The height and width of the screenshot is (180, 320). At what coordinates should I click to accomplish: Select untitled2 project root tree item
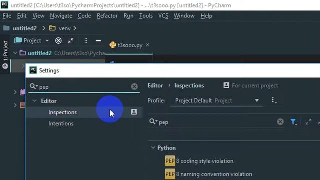[x=40, y=53]
